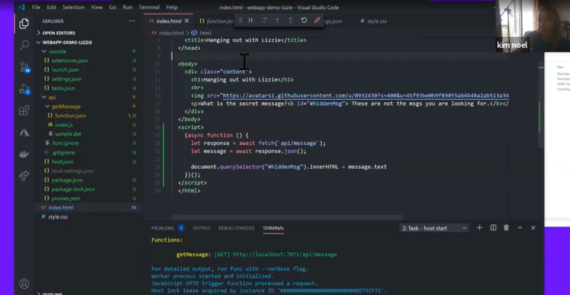
Task: Open the Extensions view
Action: click(24, 111)
